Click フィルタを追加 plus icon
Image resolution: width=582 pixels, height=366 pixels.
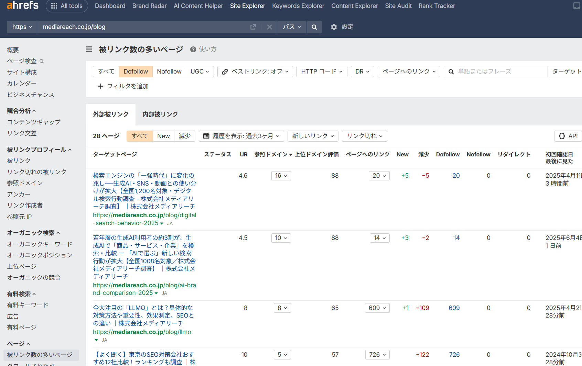coord(101,86)
